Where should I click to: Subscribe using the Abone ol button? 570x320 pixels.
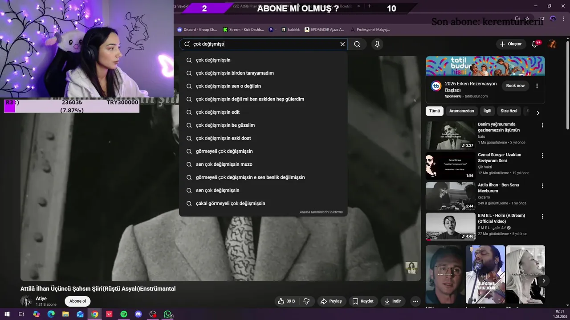click(77, 301)
